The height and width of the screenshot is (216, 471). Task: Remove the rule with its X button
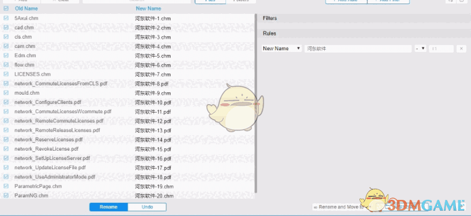[461, 49]
